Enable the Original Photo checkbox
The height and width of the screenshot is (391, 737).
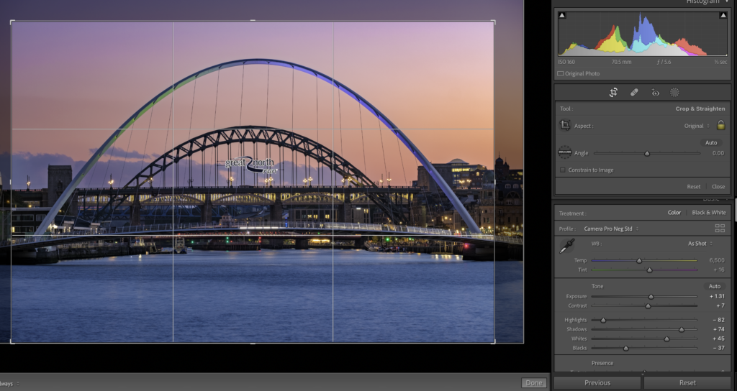560,74
